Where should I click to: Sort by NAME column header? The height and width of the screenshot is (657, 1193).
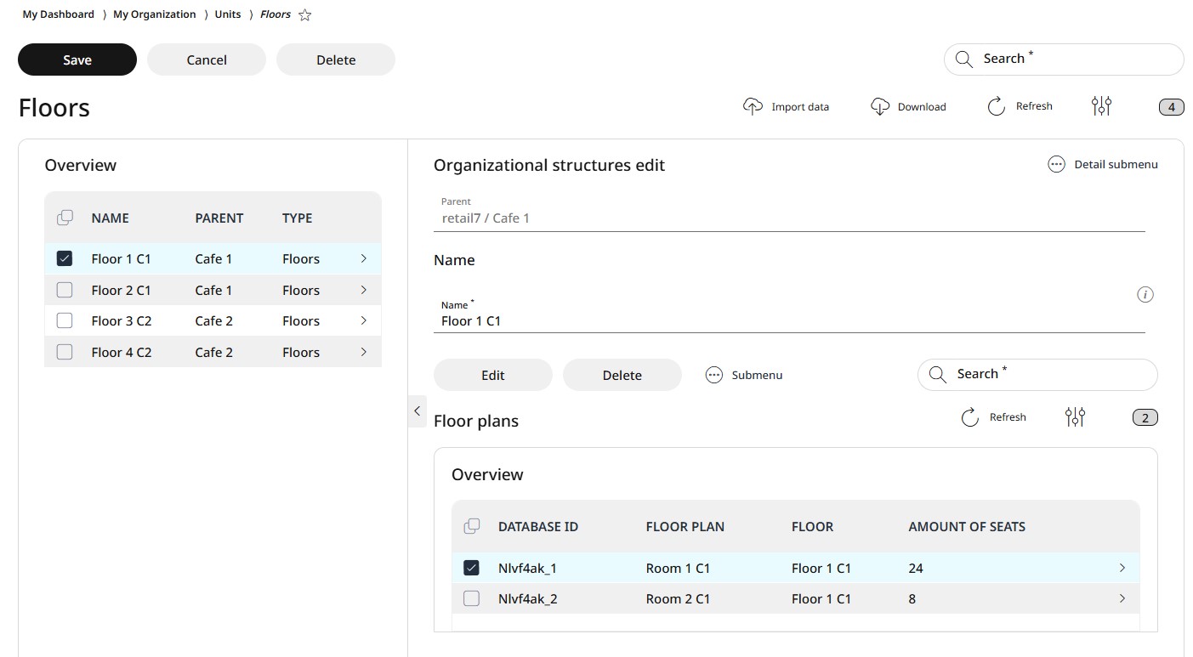coord(111,218)
